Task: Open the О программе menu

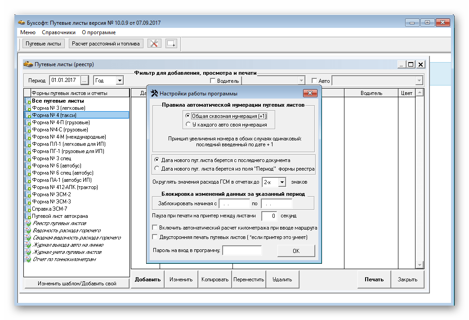Action: point(99,32)
